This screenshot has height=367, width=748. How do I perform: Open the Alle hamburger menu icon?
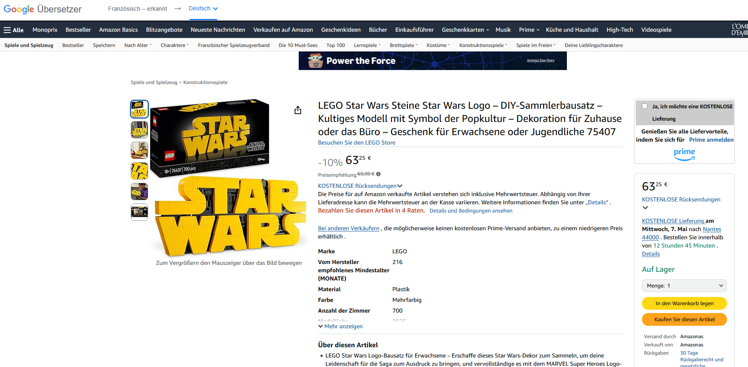pos(7,30)
